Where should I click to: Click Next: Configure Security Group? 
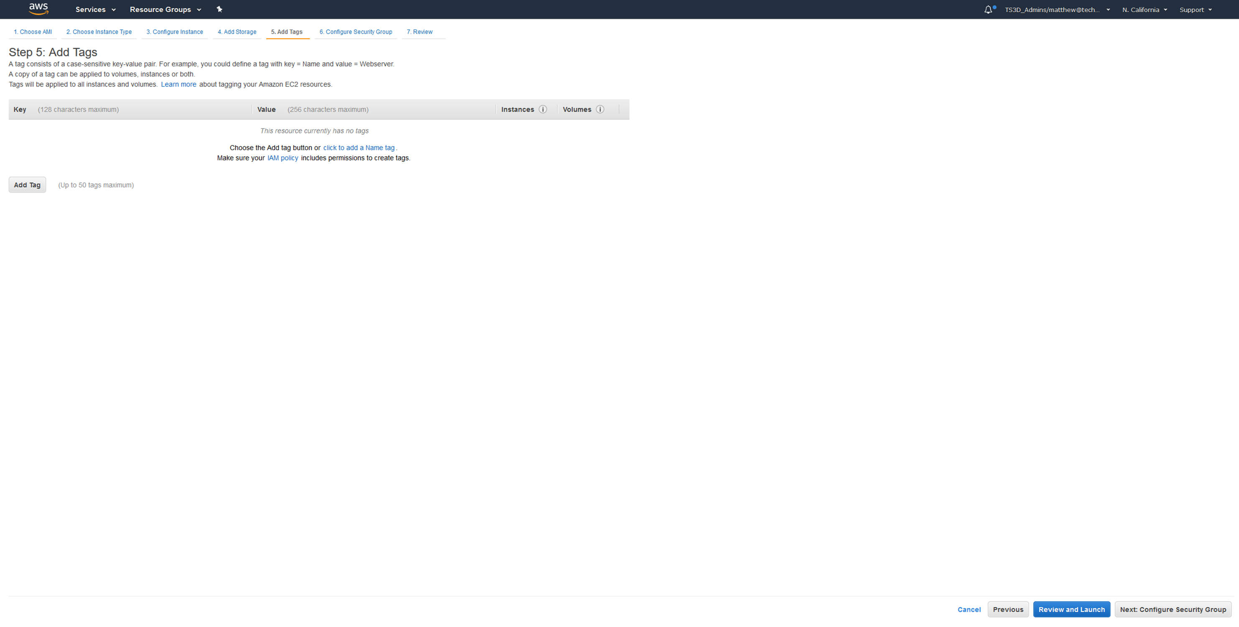click(1173, 609)
